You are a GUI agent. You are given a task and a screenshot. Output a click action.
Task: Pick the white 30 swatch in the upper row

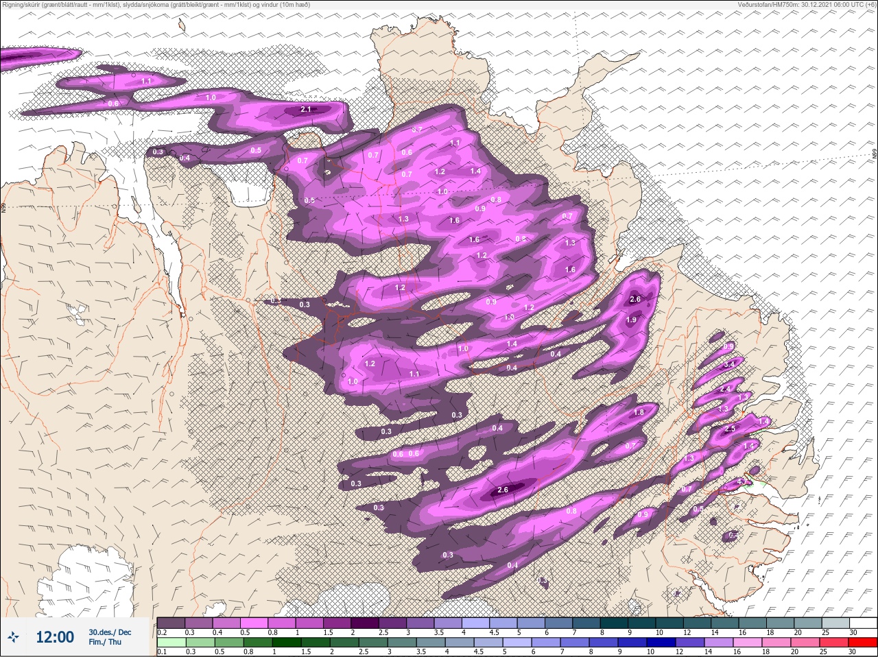(x=865, y=623)
